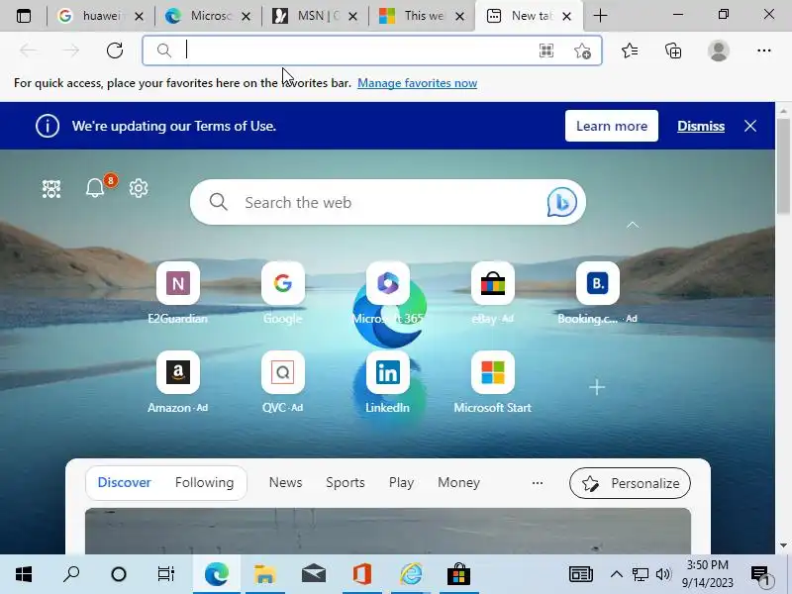
Task: Open the Google quick link
Action: (x=283, y=293)
